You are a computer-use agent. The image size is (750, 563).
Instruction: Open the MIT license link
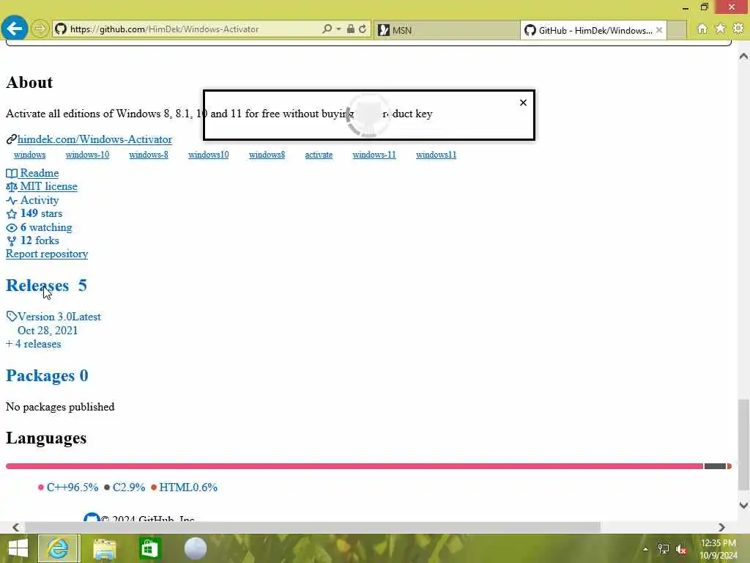click(x=42, y=186)
